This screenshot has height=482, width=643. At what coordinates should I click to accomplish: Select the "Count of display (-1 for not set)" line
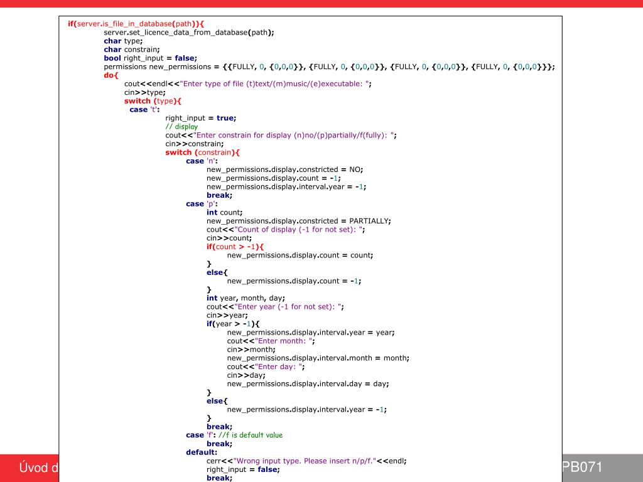point(286,230)
